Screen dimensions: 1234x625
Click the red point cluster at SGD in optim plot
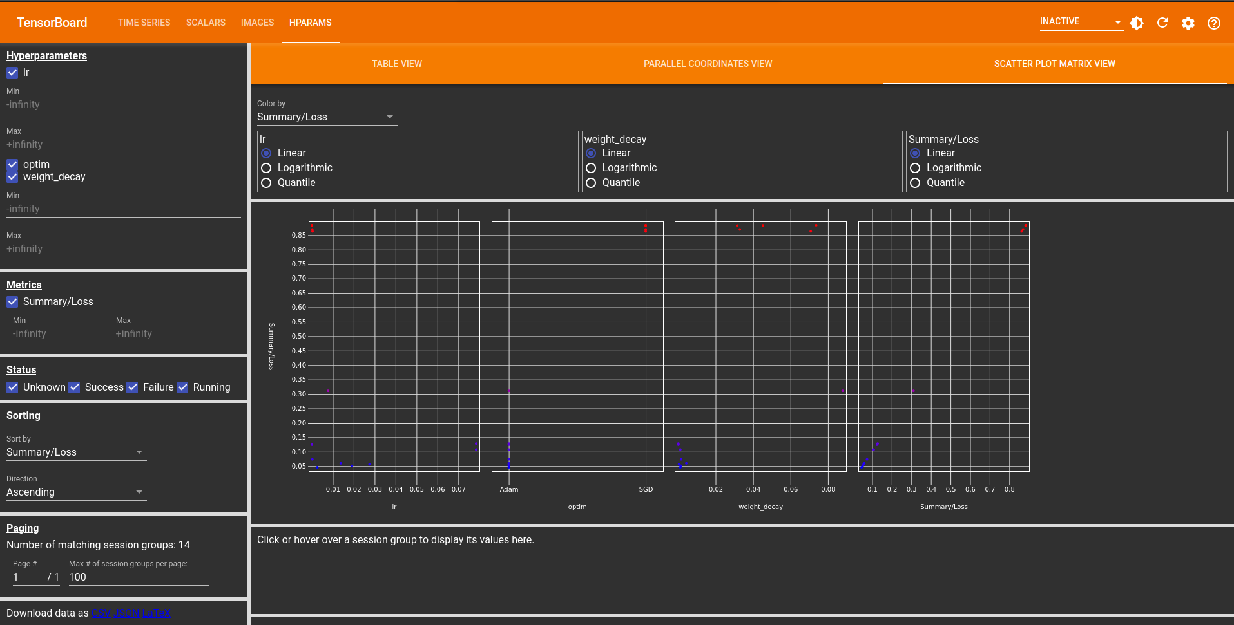point(646,228)
